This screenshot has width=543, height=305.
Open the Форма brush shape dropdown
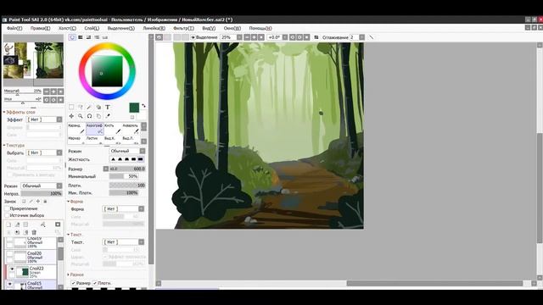click(x=123, y=209)
